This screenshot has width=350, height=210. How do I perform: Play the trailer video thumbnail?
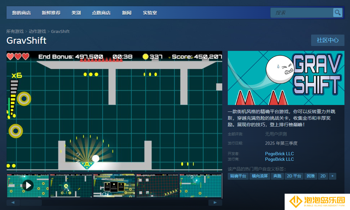(x=28, y=185)
